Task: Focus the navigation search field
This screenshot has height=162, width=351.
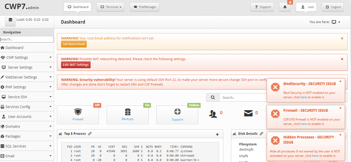Action: click(x=27, y=39)
